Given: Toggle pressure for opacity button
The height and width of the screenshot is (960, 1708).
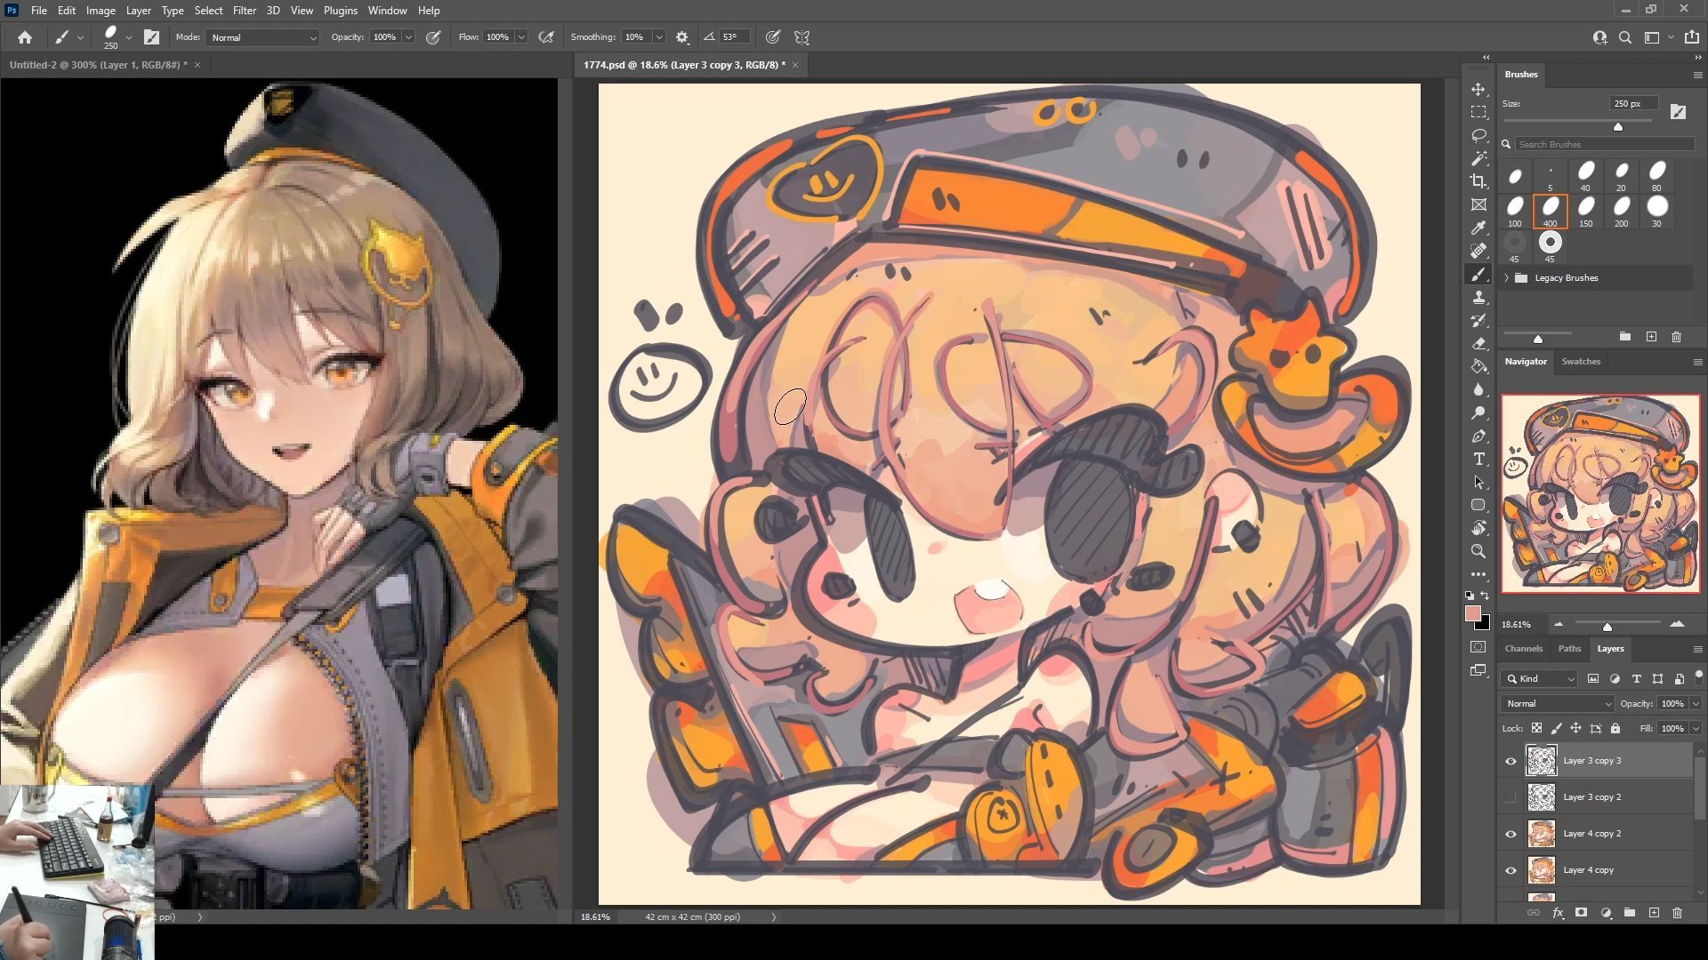Looking at the screenshot, I should (433, 37).
